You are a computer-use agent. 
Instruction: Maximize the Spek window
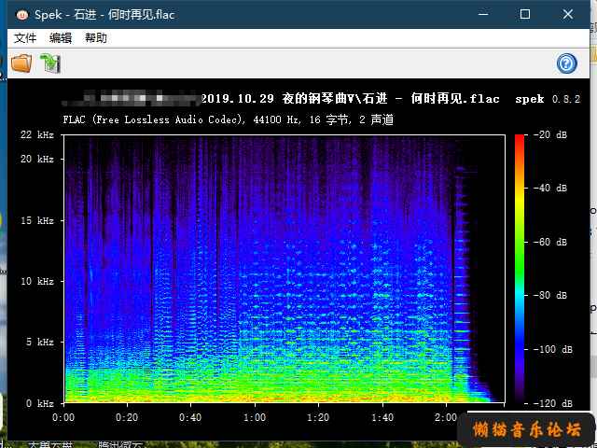(525, 15)
